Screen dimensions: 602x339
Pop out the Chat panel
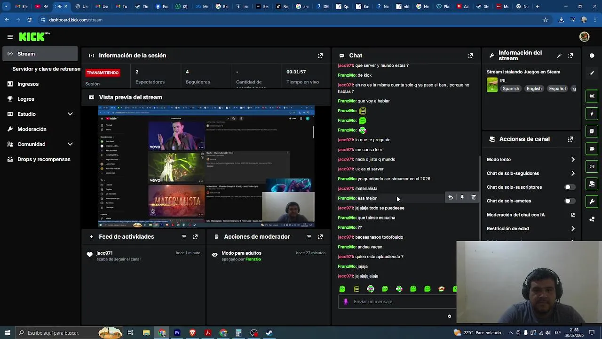tap(470, 56)
